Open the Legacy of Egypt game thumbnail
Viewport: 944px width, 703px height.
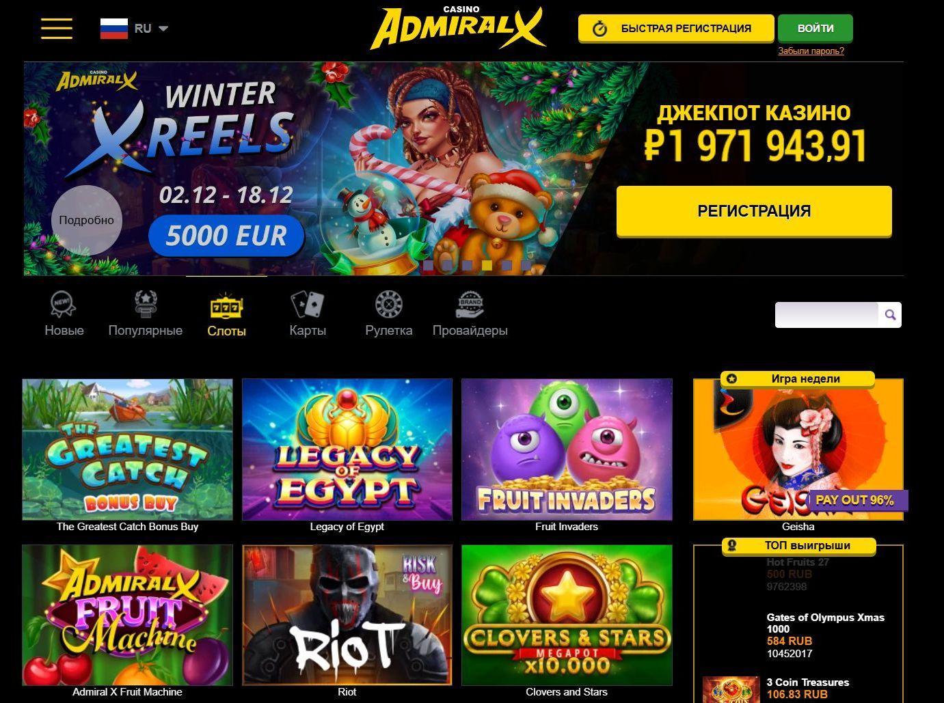[x=347, y=450]
